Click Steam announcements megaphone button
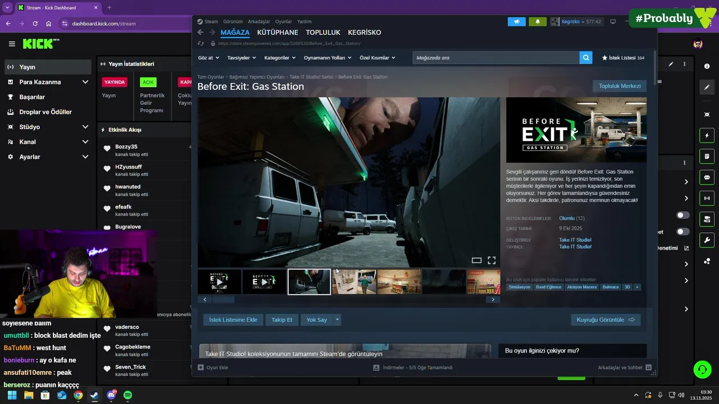This screenshot has height=404, width=719. click(x=516, y=21)
